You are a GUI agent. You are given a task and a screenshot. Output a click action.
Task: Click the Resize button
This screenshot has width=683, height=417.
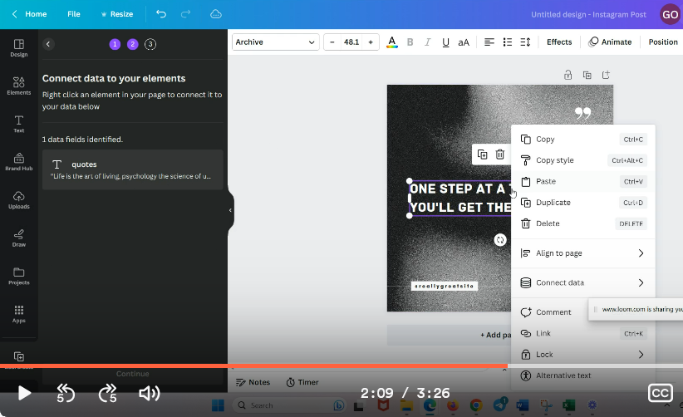[116, 14]
